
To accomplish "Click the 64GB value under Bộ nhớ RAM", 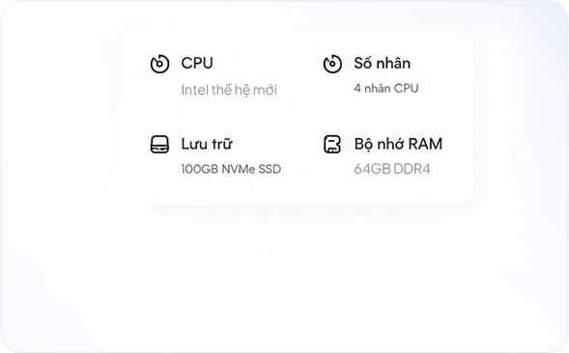I will click(372, 169).
